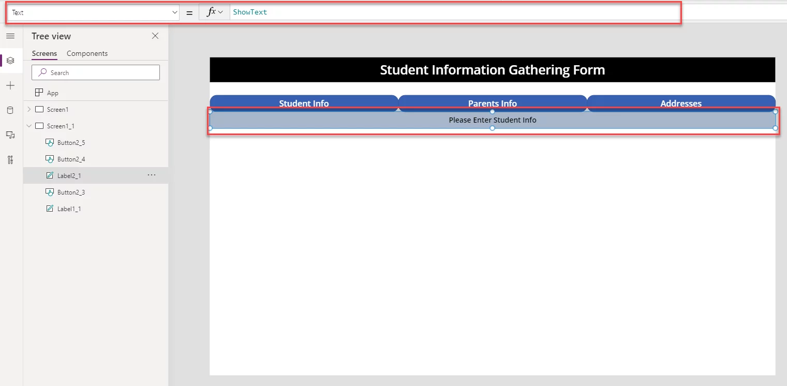Expand Screen1 in the tree view

(29, 109)
